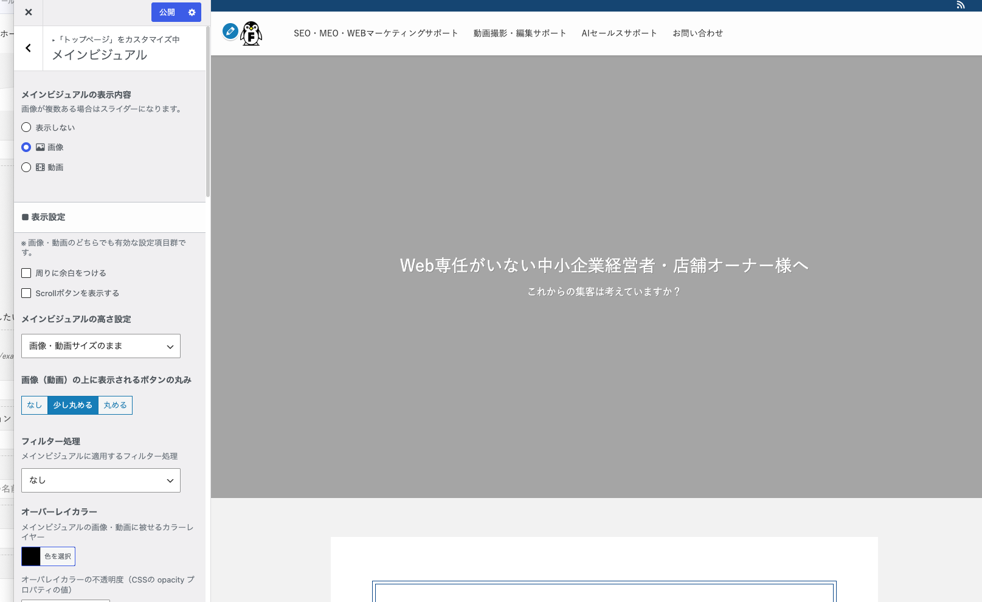Open AIセールスサポート menu item
The image size is (982, 602).
coord(619,33)
